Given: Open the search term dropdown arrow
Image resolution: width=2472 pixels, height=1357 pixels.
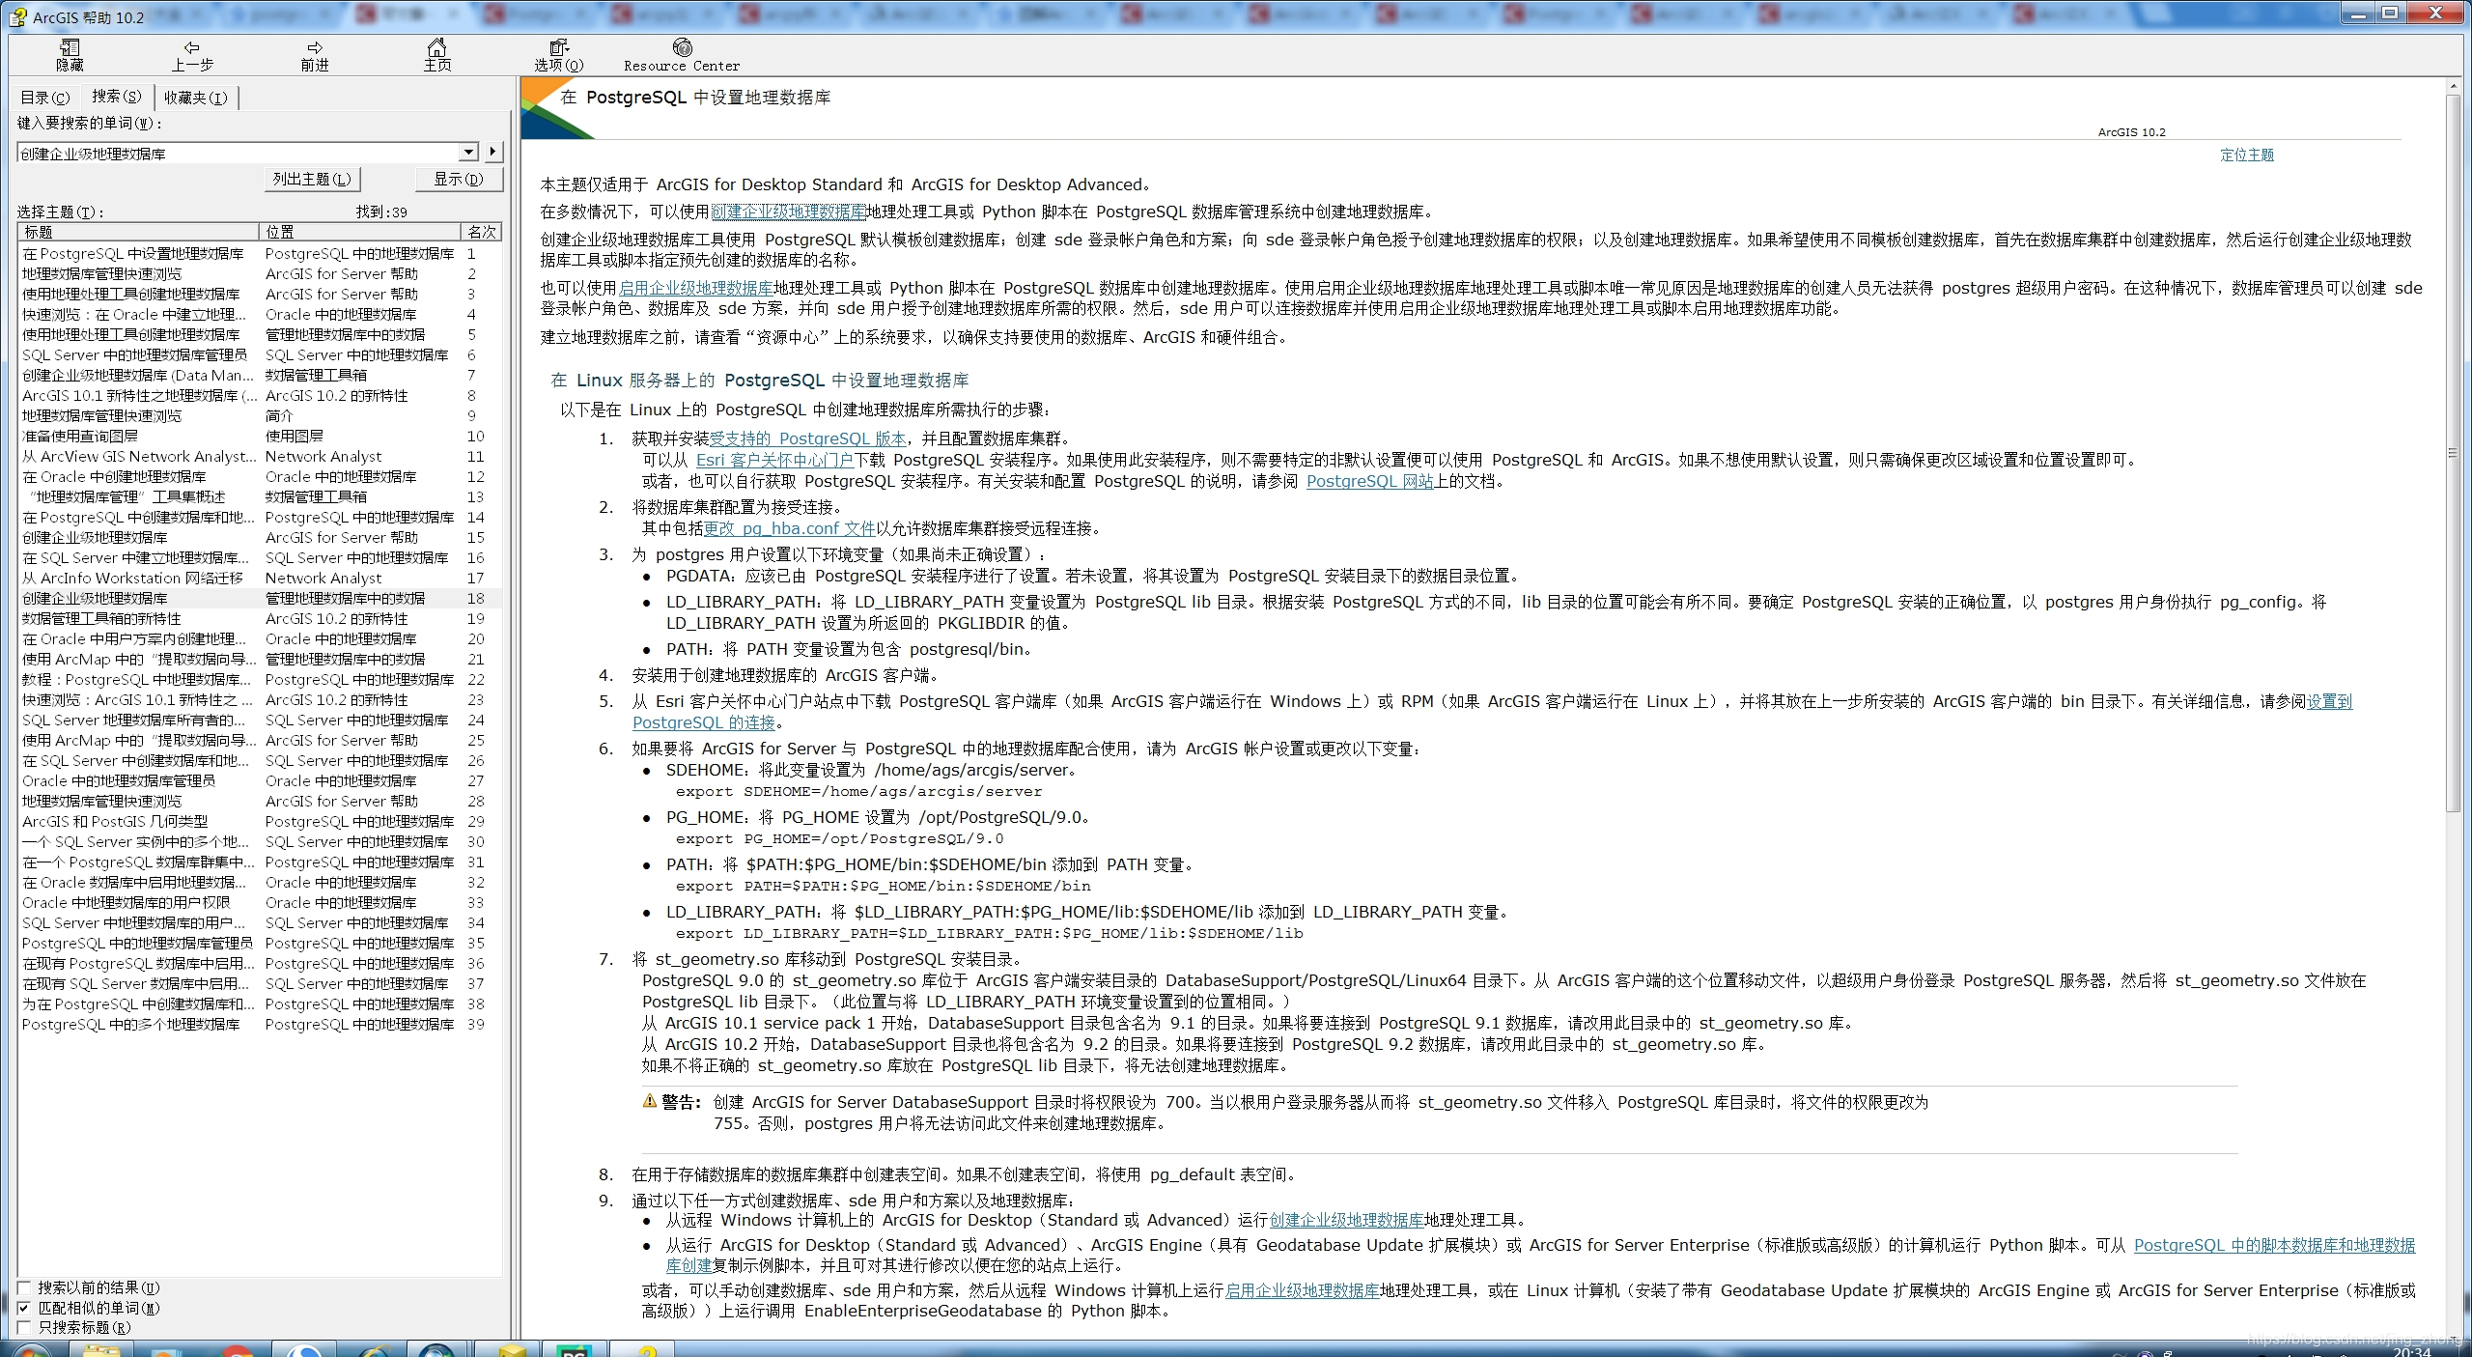Looking at the screenshot, I should point(468,152).
